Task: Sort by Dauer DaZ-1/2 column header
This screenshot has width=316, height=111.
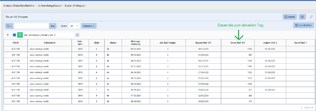Action: click(238, 43)
